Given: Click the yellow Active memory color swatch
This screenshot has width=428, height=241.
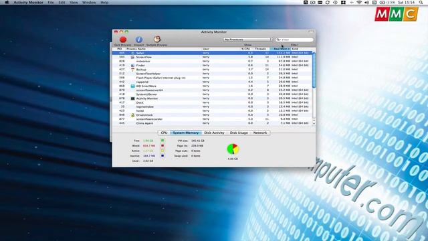Looking at the screenshot, I should [163, 151].
